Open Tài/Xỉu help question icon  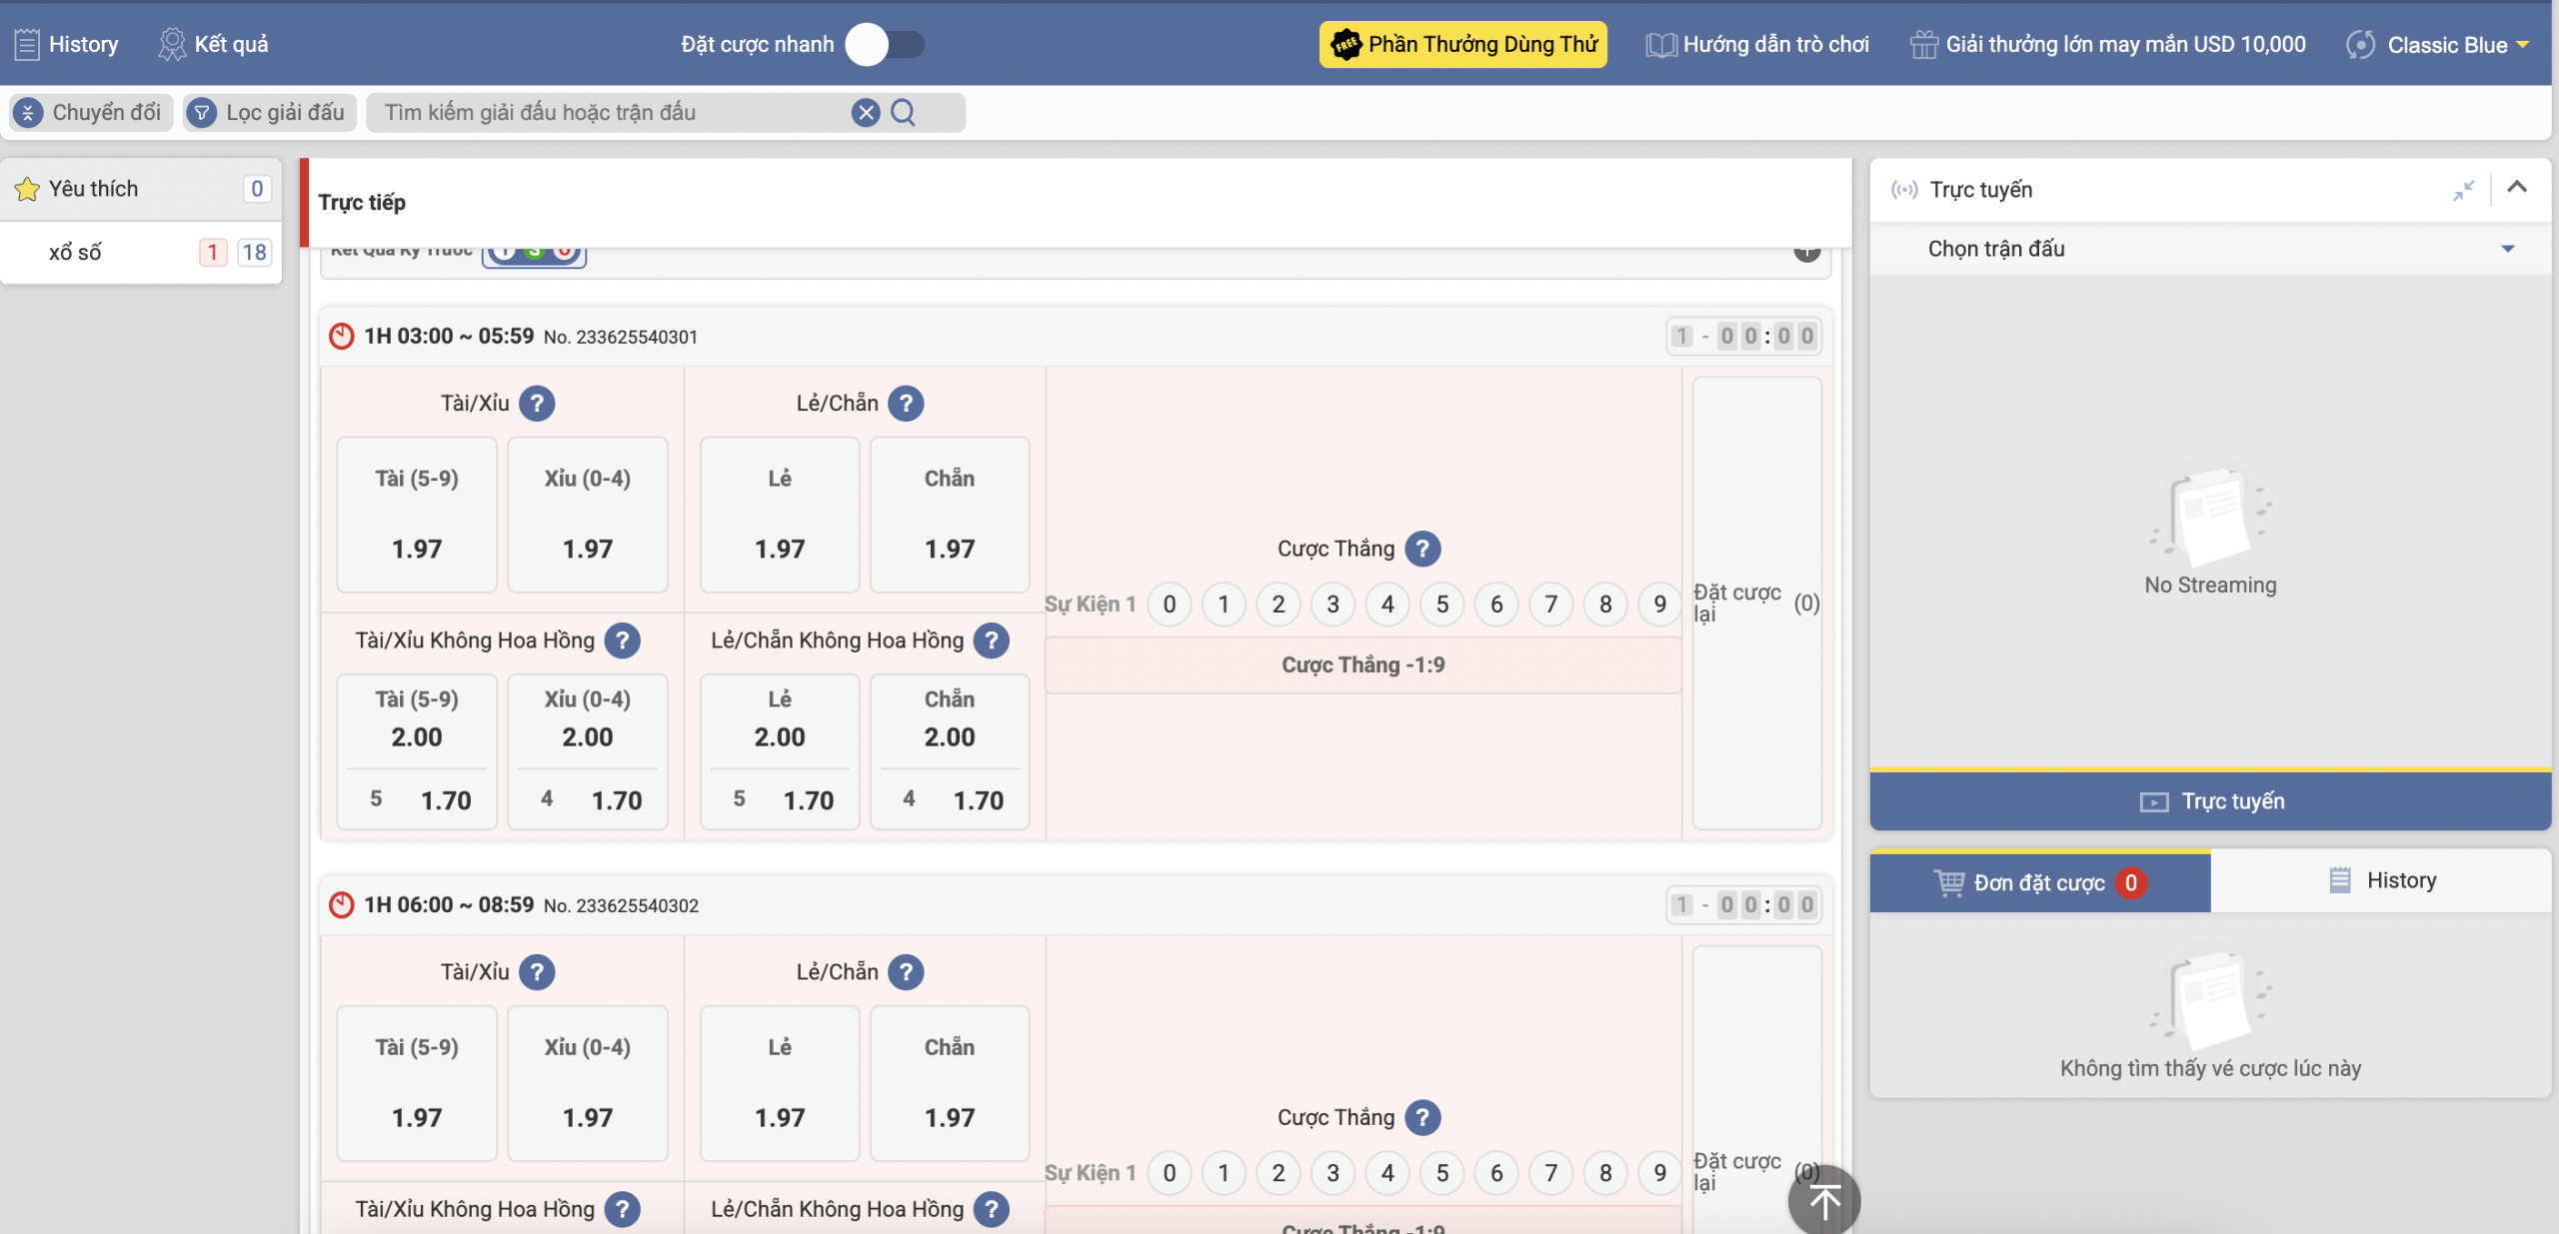point(537,404)
